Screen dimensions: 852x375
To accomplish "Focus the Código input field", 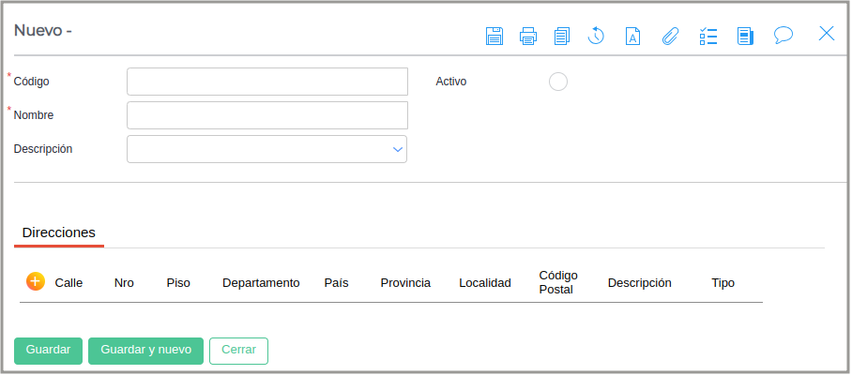I will [x=267, y=82].
